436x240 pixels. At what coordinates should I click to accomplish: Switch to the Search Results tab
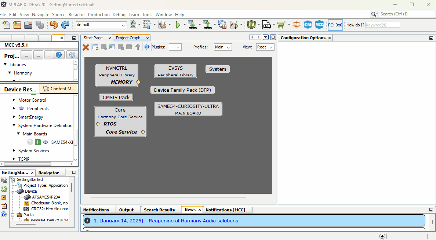pos(159,210)
